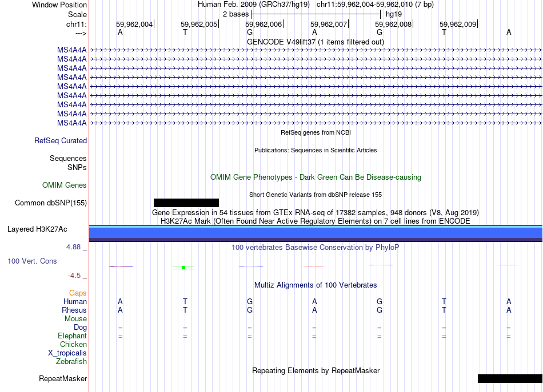The image size is (543, 392).
Task: Click 'Publications: Sequences in Scientific Articles' title
Action: click(316, 150)
